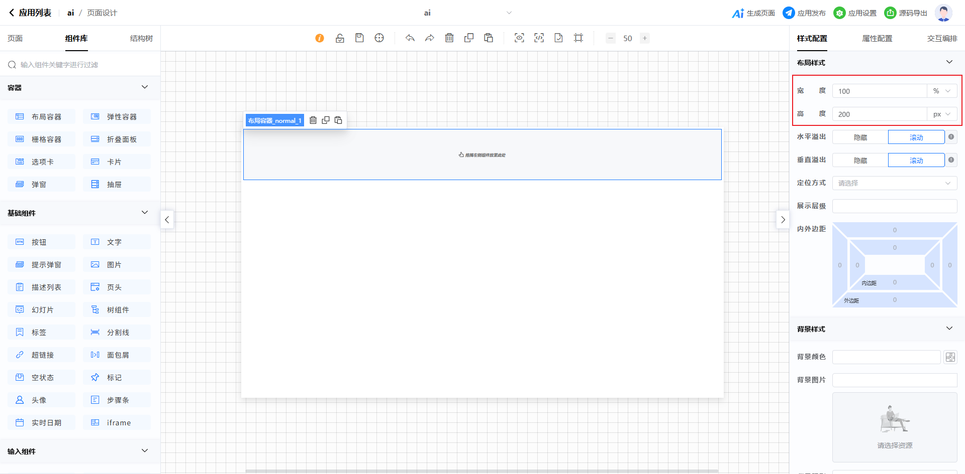Click the preview eye-scan icon
Image resolution: width=965 pixels, height=474 pixels.
519,38
